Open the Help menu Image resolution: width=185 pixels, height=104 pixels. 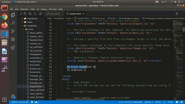pos(60,9)
